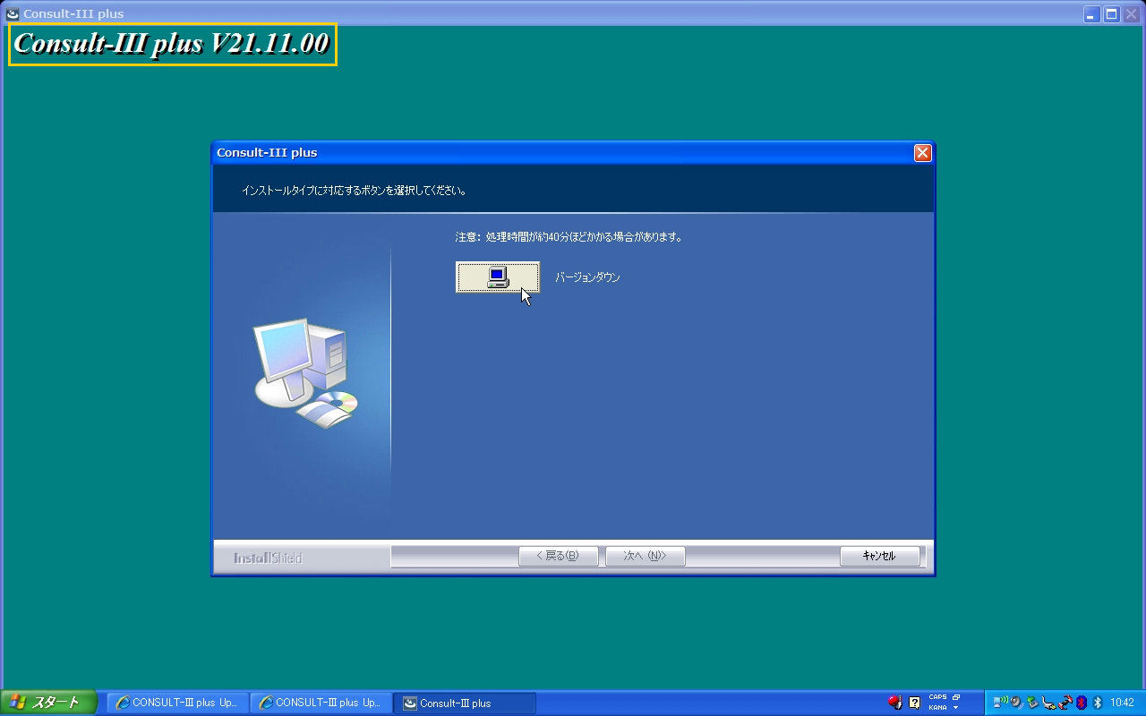Click the 注意 processing time note text
Image resolution: width=1146 pixels, height=716 pixels.
point(569,237)
